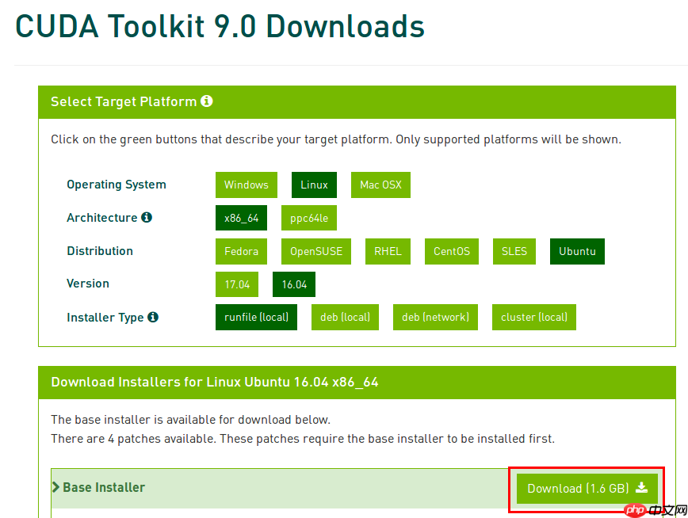Select the Mac OSX operating system option

380,185
